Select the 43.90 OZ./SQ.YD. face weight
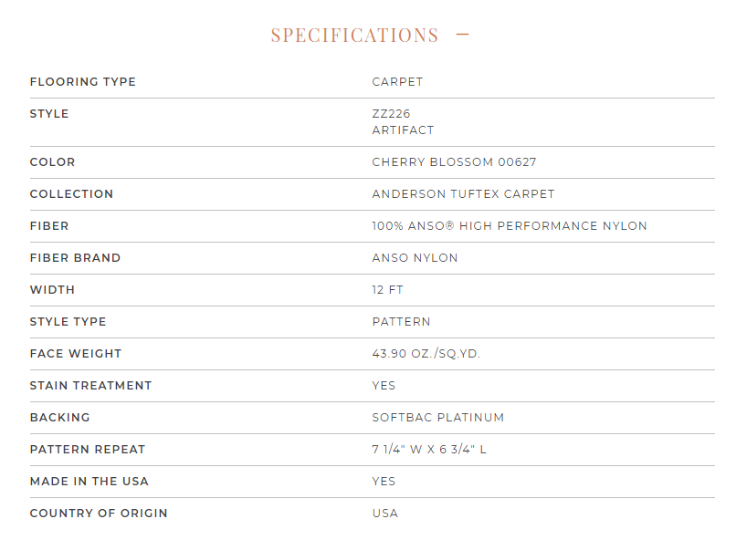Viewport: 747px width, 540px height. click(426, 354)
